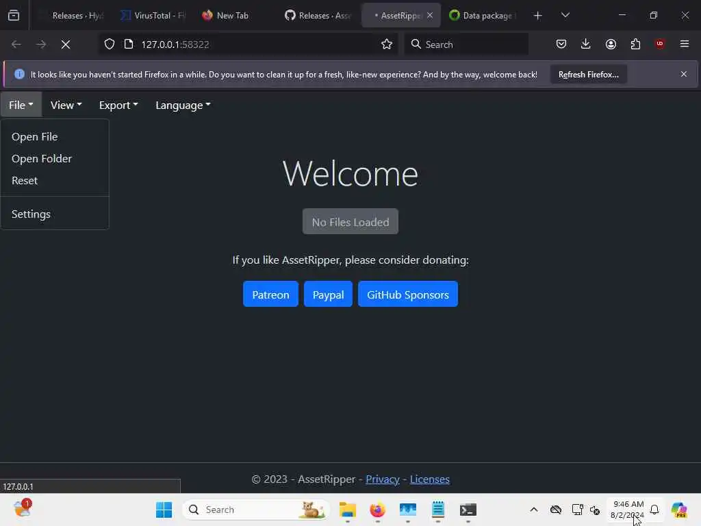Viewport: 701px width, 526px height.
Task: Click the tracking protection shield icon
Action: coord(110,45)
